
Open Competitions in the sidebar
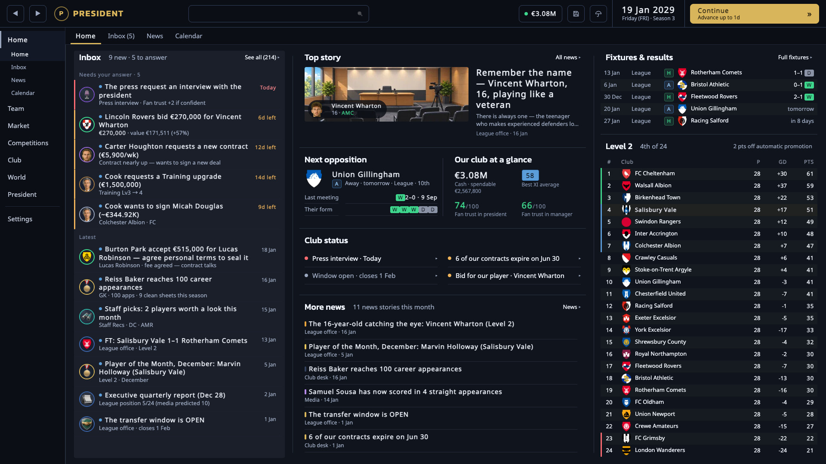point(33,143)
